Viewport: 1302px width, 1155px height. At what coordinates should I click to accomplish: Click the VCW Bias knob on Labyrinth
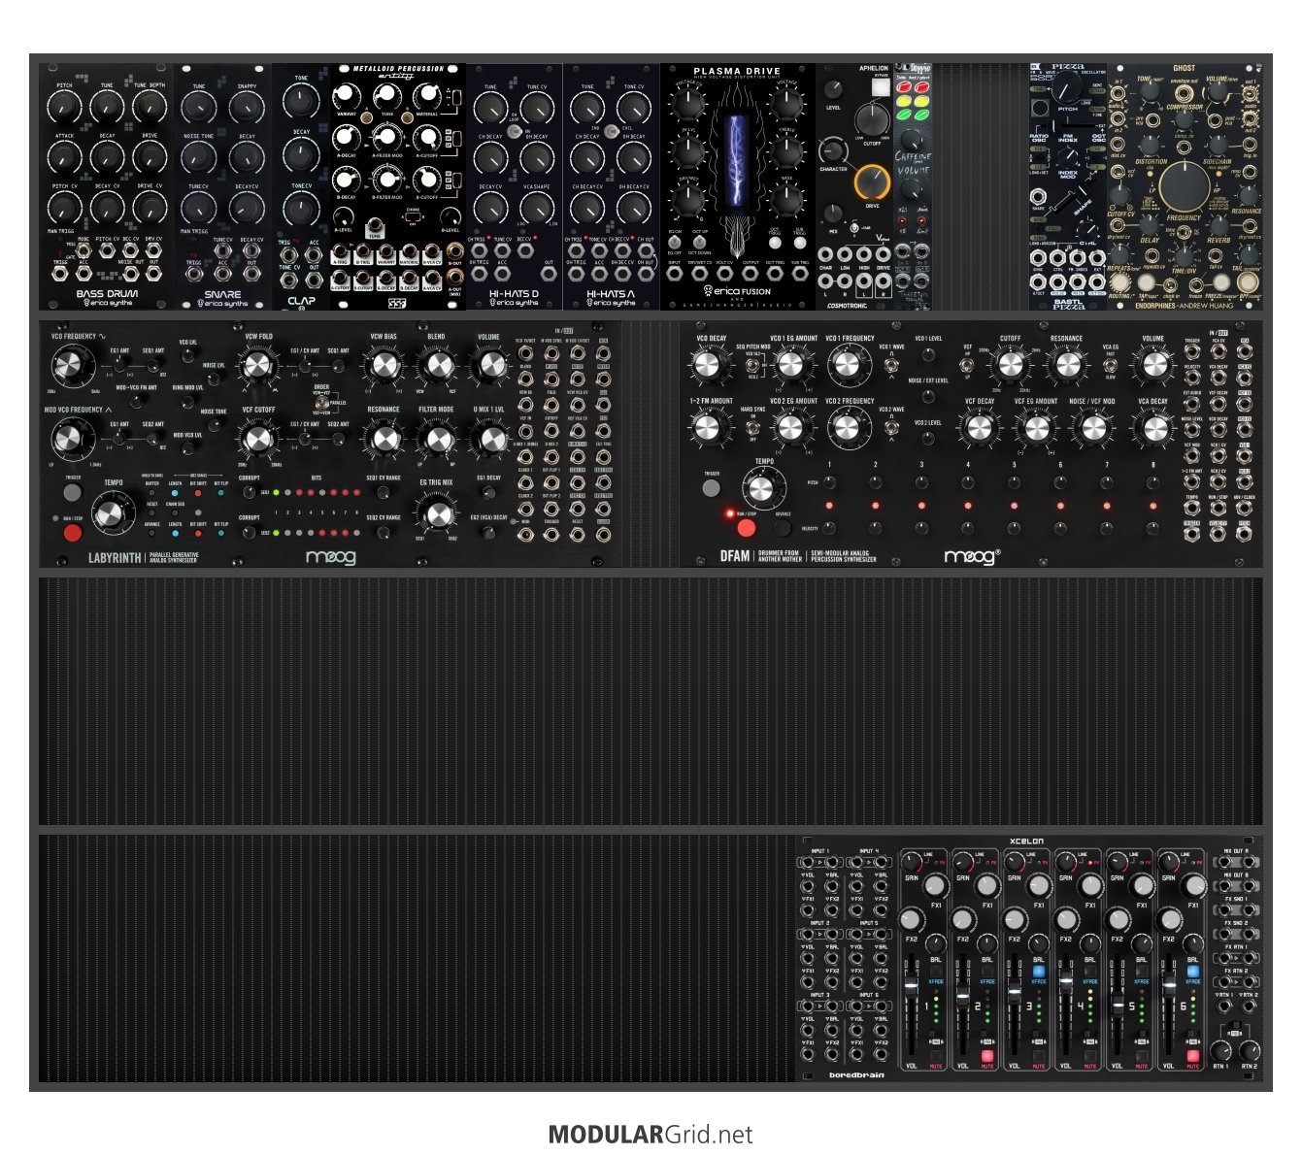pos(384,365)
